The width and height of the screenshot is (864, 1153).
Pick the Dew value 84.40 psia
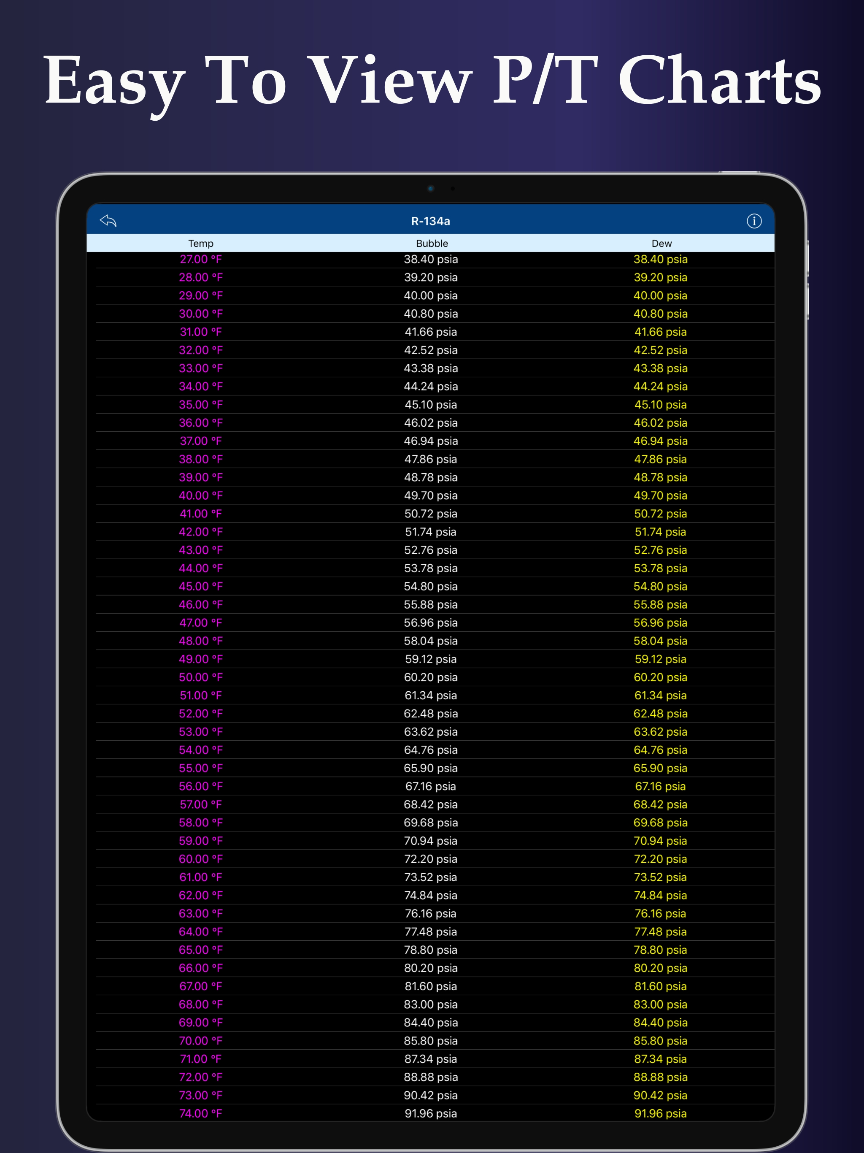click(x=660, y=1023)
